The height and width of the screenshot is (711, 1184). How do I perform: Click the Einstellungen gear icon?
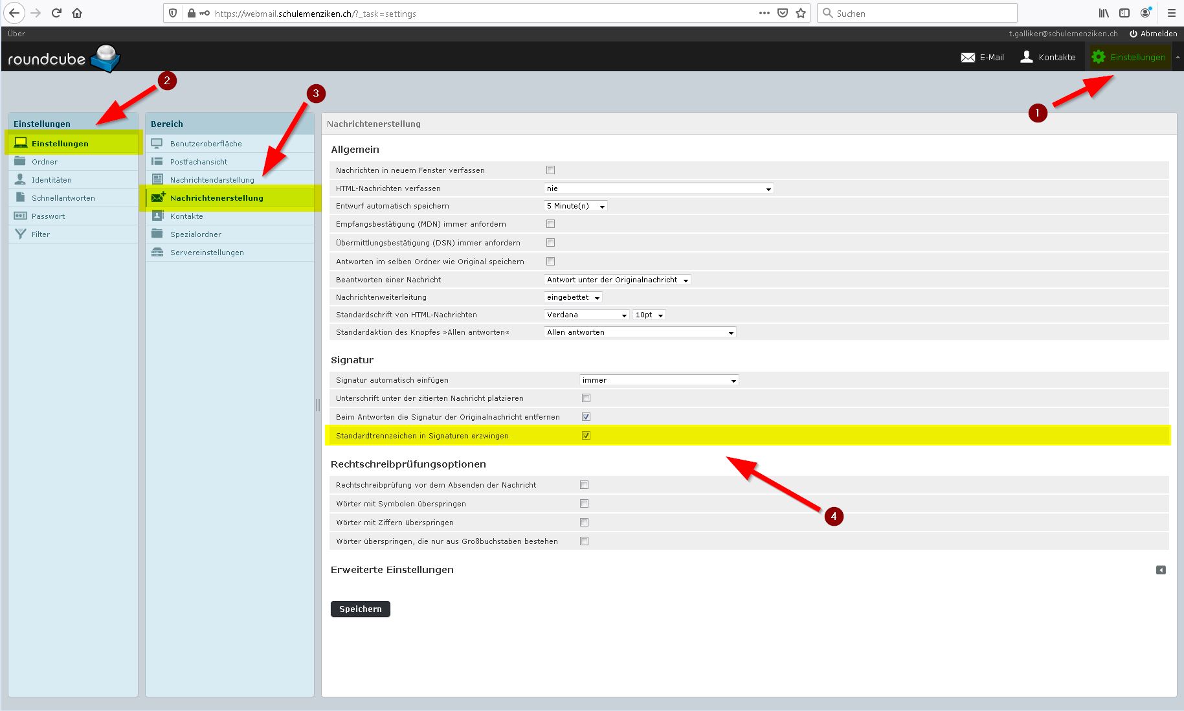point(1098,57)
